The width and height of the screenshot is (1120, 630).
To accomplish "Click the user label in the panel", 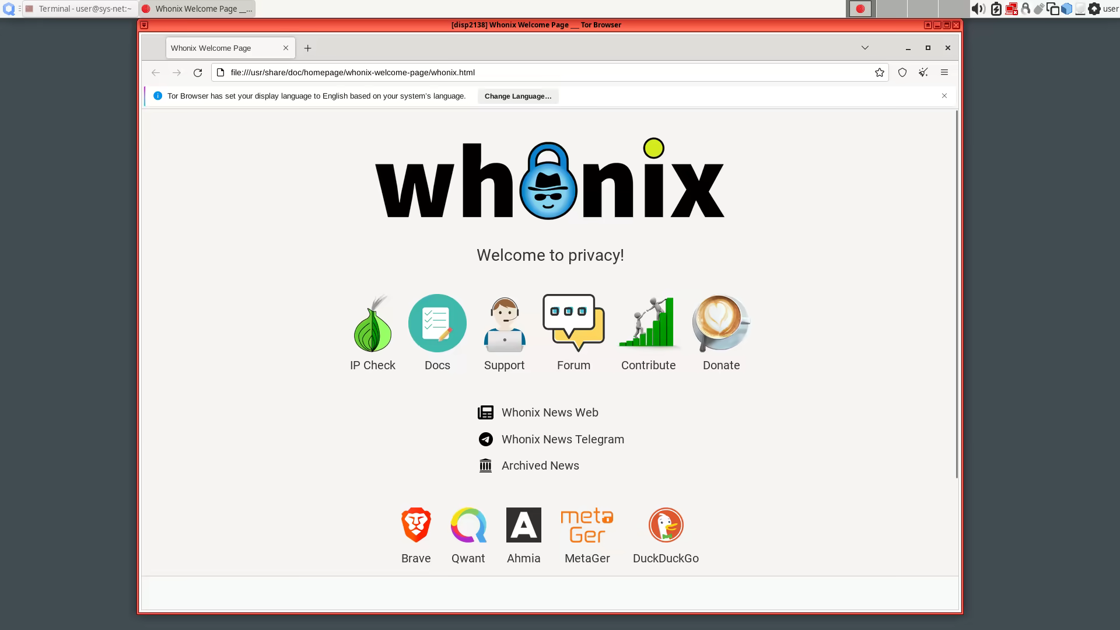I will (1111, 9).
